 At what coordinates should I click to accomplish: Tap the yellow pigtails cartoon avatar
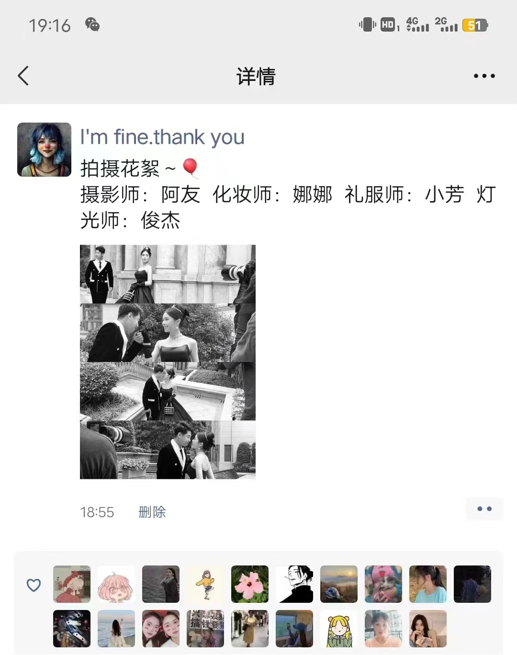click(x=339, y=629)
